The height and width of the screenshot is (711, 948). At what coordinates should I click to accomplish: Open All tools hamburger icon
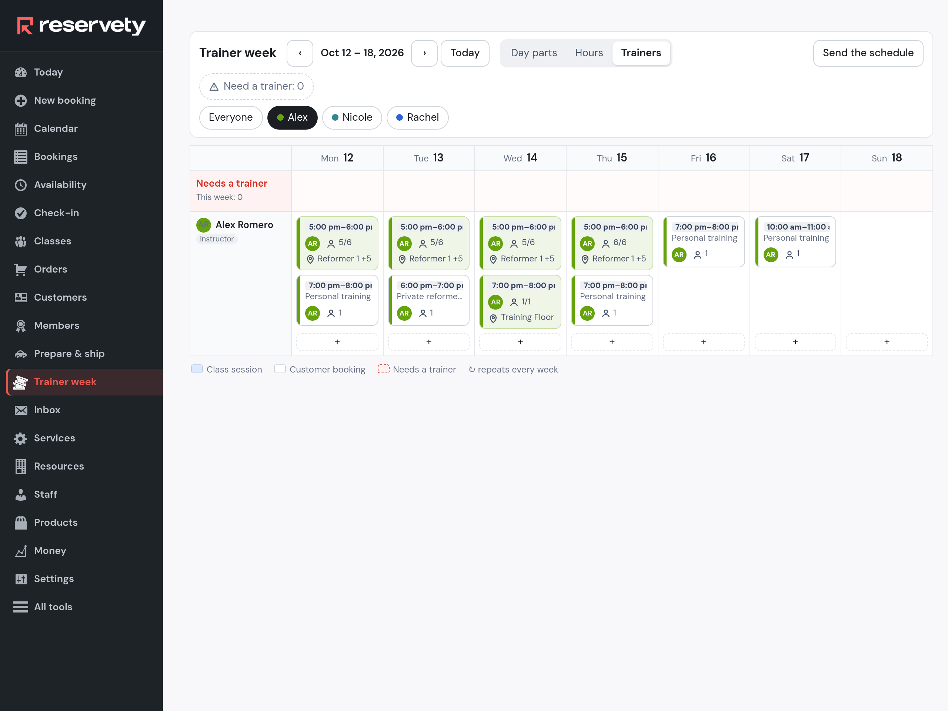[x=21, y=607]
